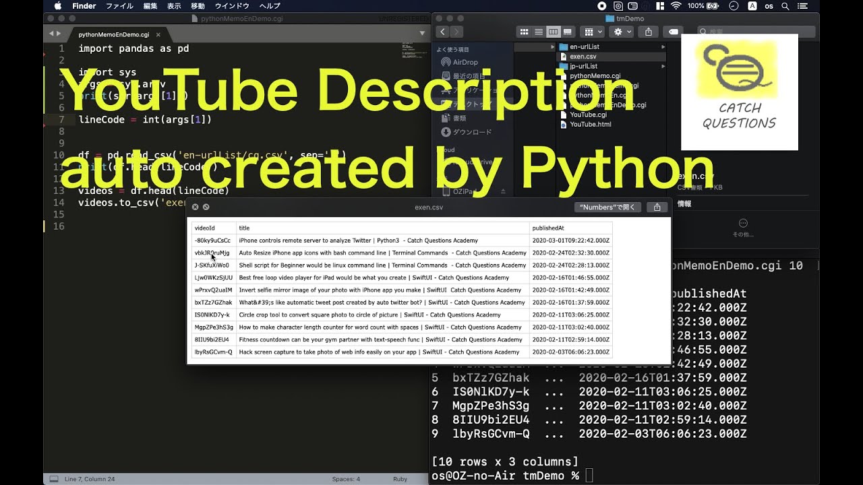Switch Finder to list view
This screenshot has width=863, height=485.
click(x=539, y=32)
